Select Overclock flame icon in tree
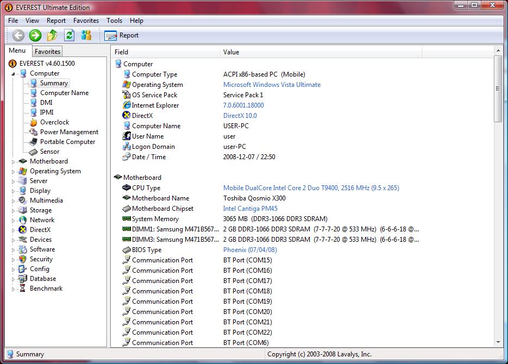Screen dimensions: 508x364 click(x=33, y=122)
